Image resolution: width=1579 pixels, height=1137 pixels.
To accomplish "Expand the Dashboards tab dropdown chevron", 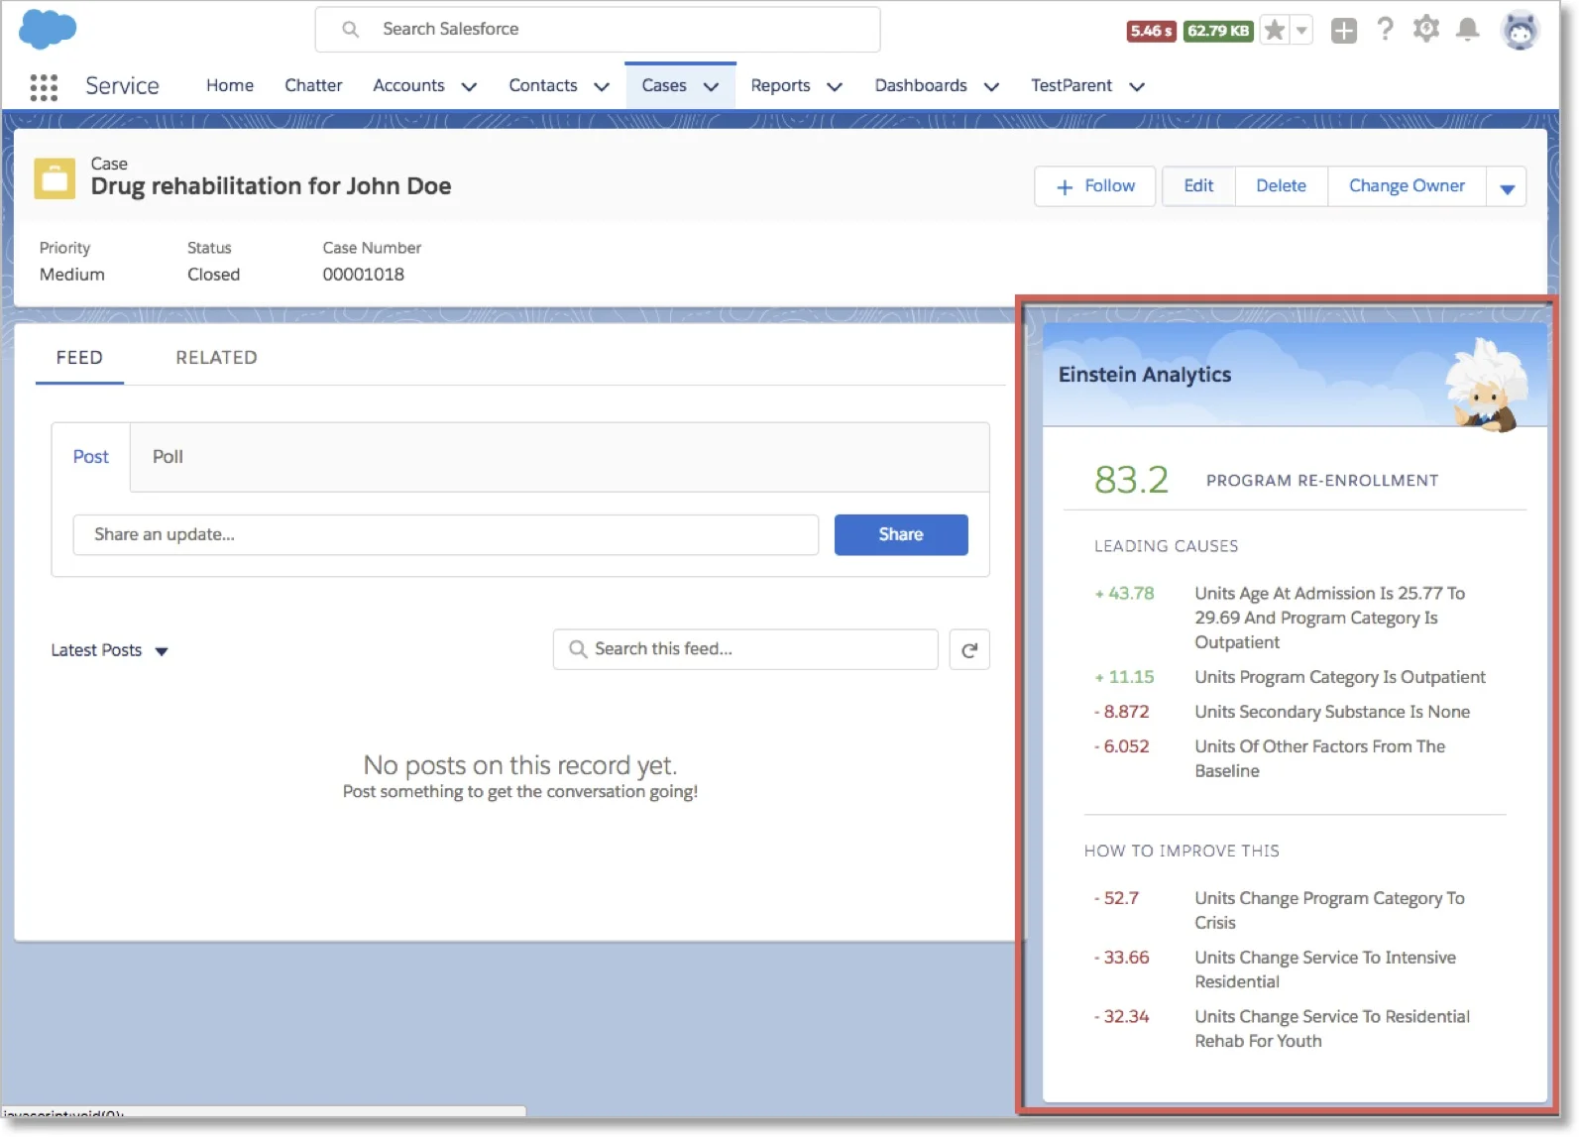I will pos(991,87).
